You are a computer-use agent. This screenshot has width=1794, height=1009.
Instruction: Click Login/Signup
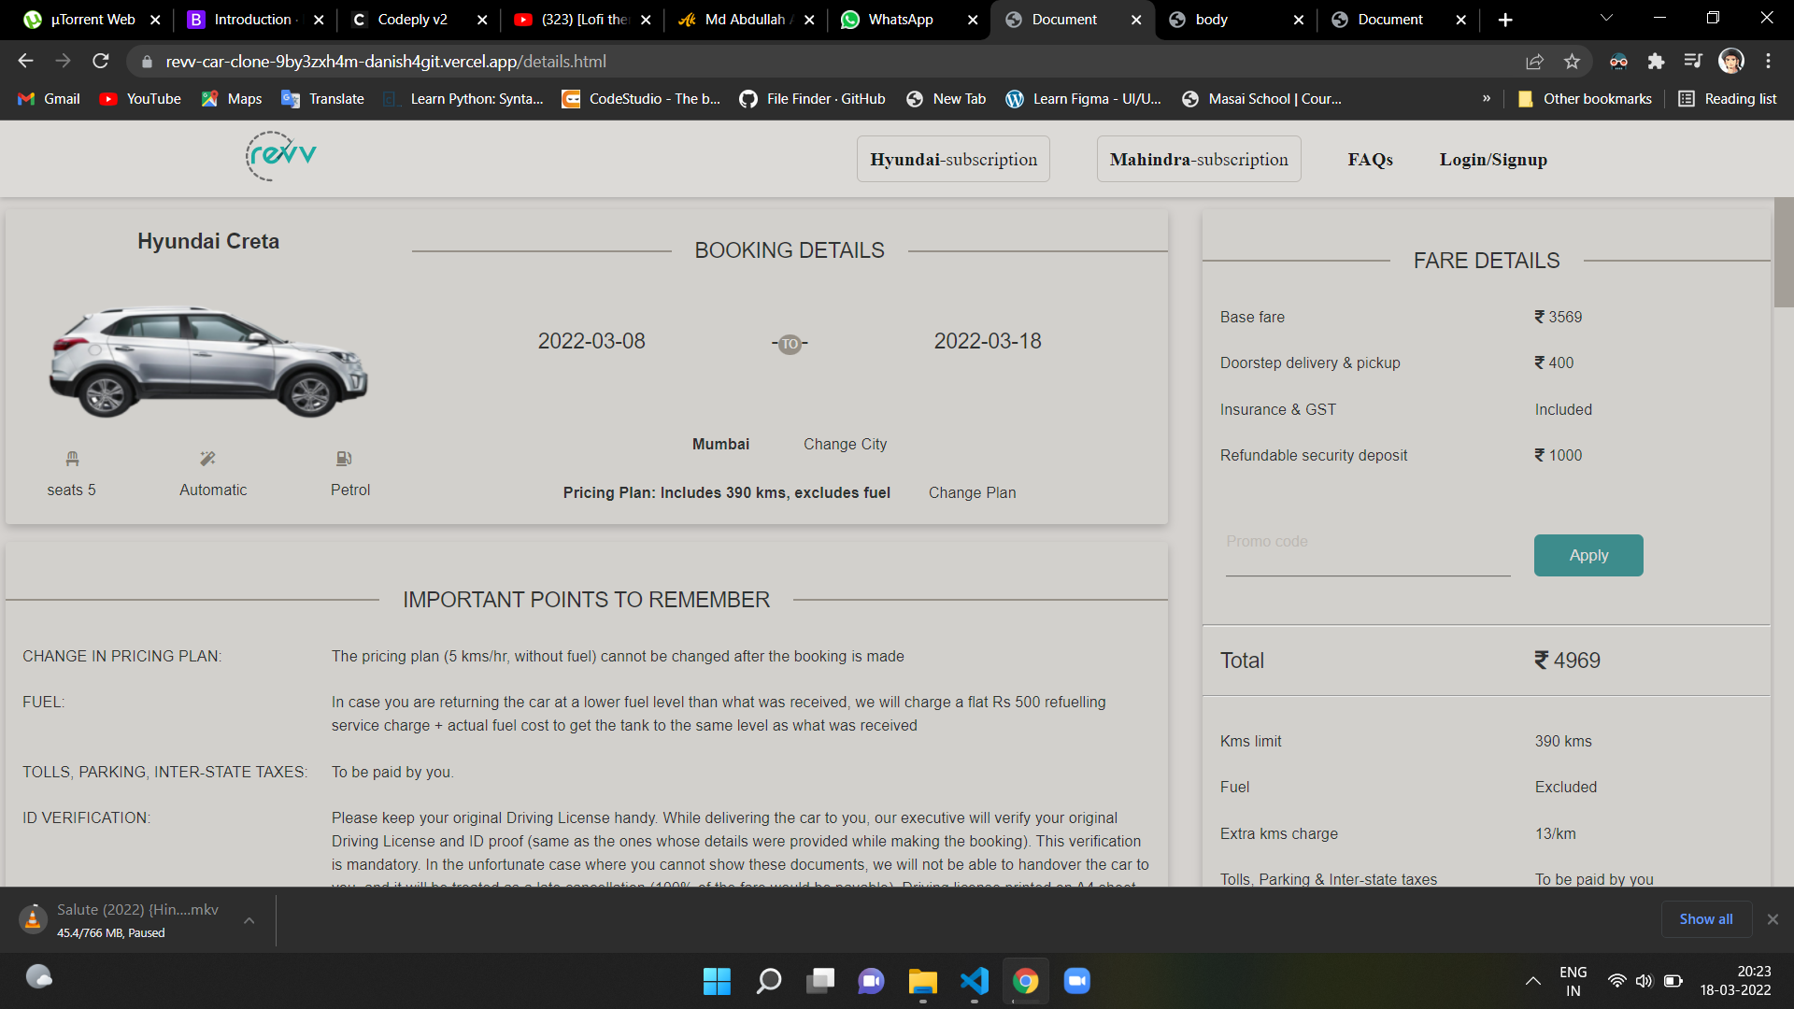point(1493,160)
